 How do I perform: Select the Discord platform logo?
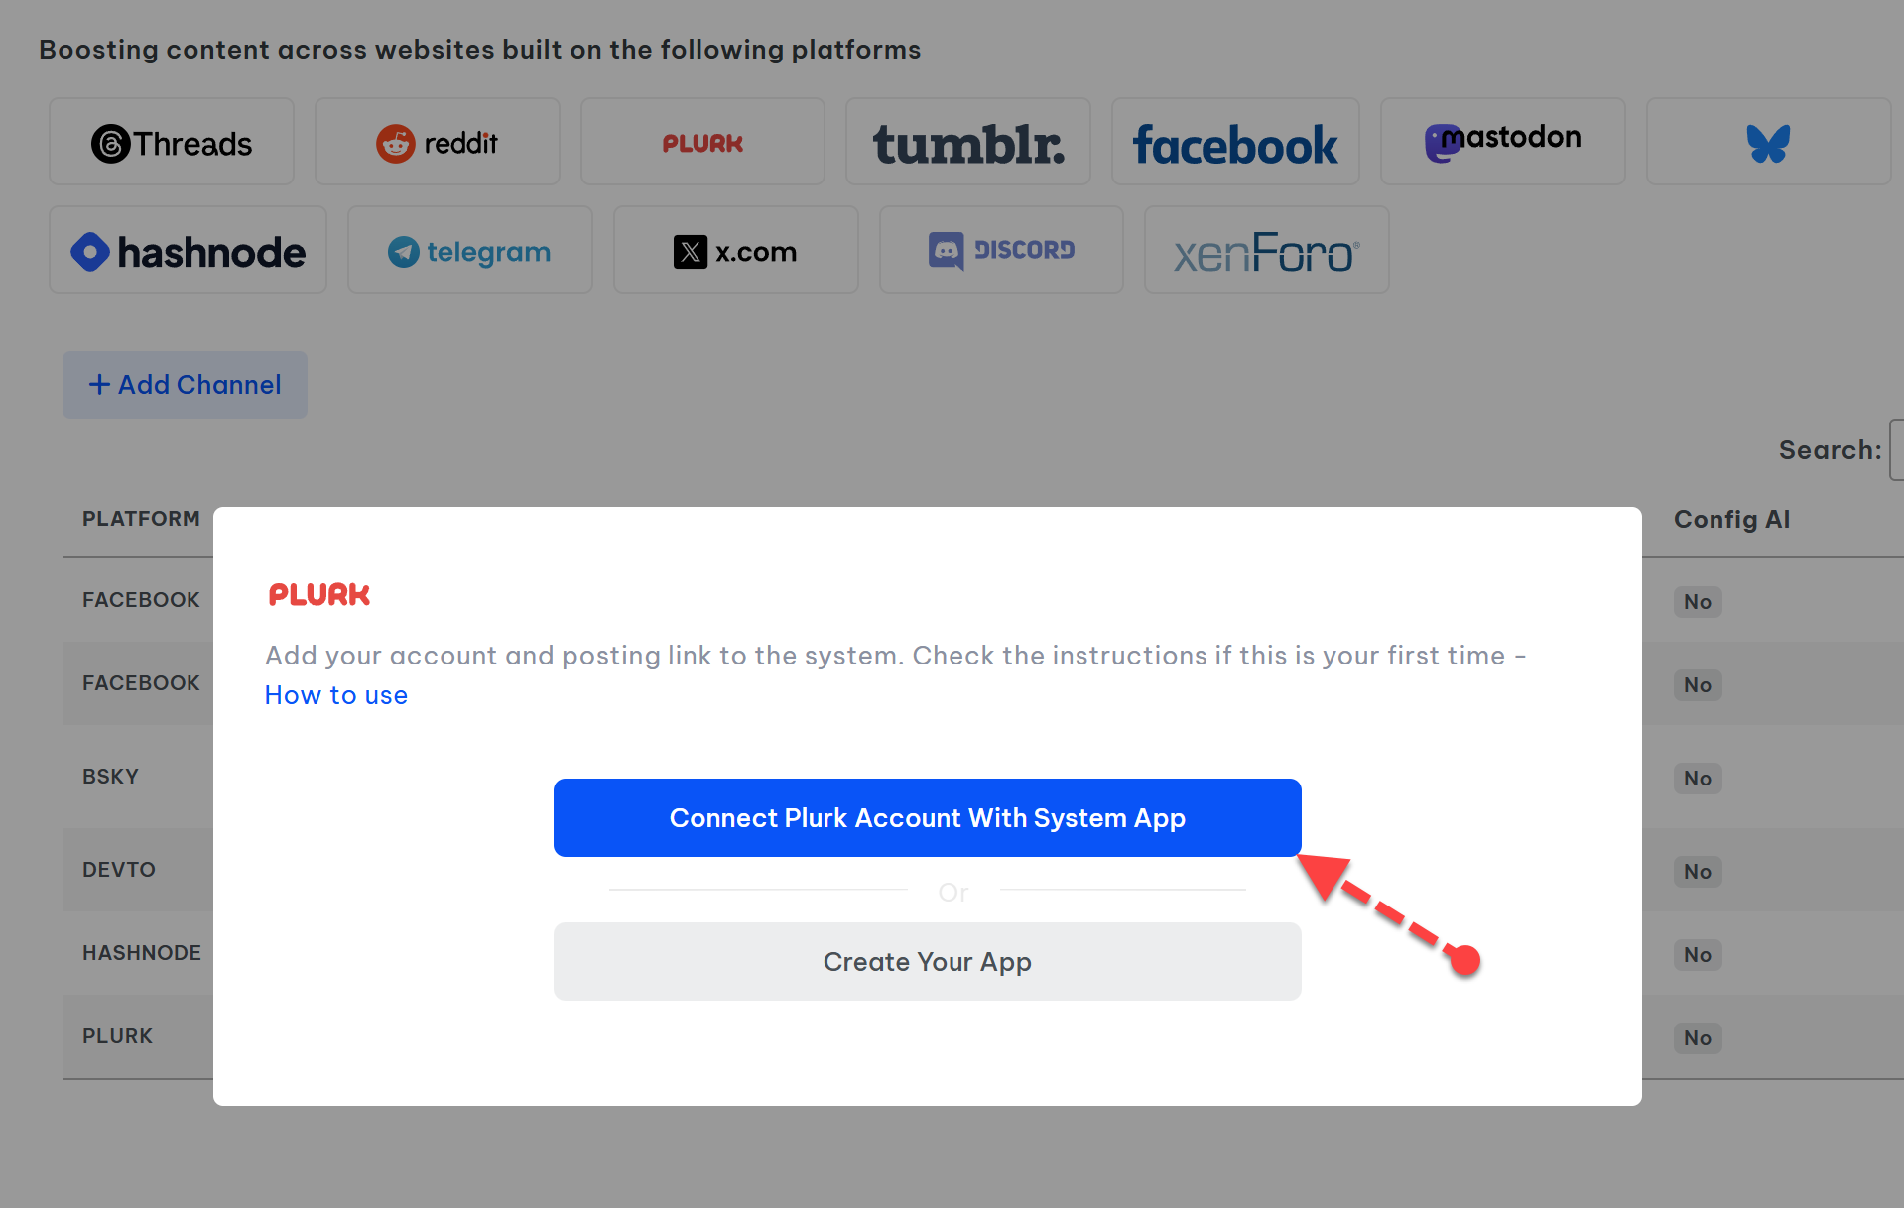tap(1001, 250)
